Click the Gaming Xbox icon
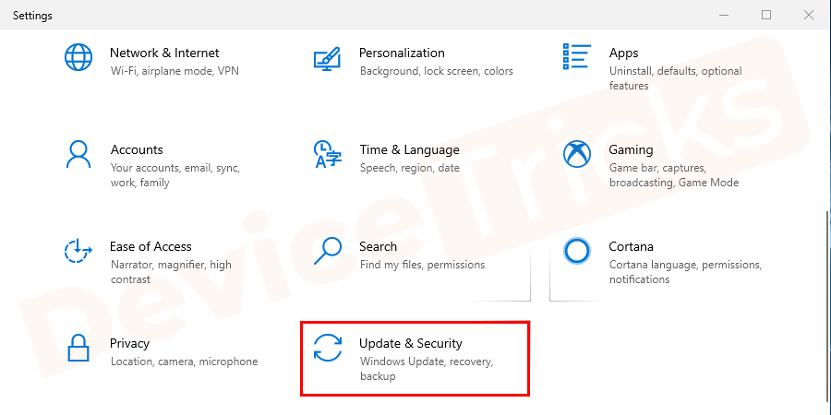Screen dimensions: 831x415 point(577,154)
